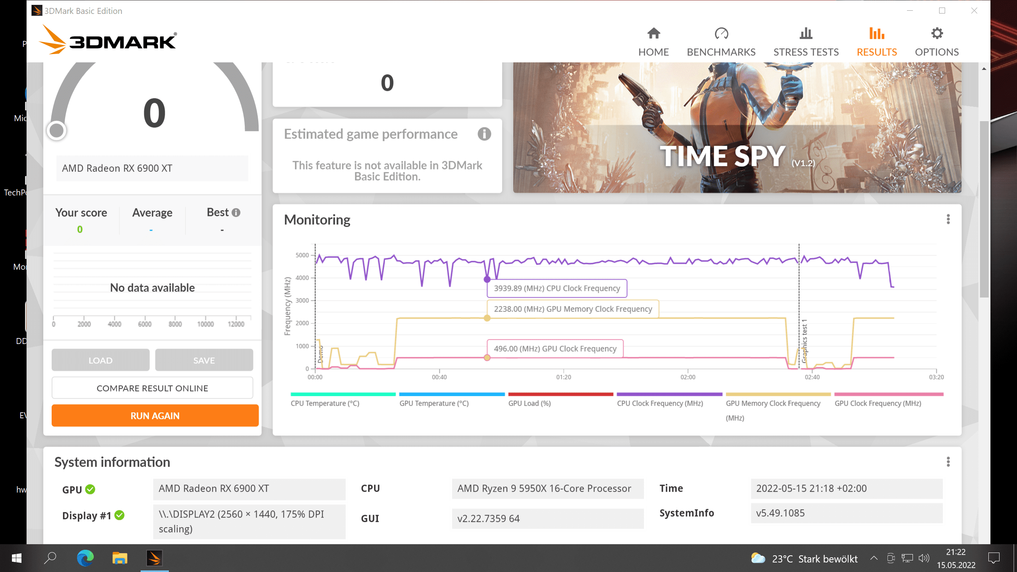This screenshot has width=1017, height=572.
Task: Click the scrollbar up arrow
Action: click(x=984, y=69)
